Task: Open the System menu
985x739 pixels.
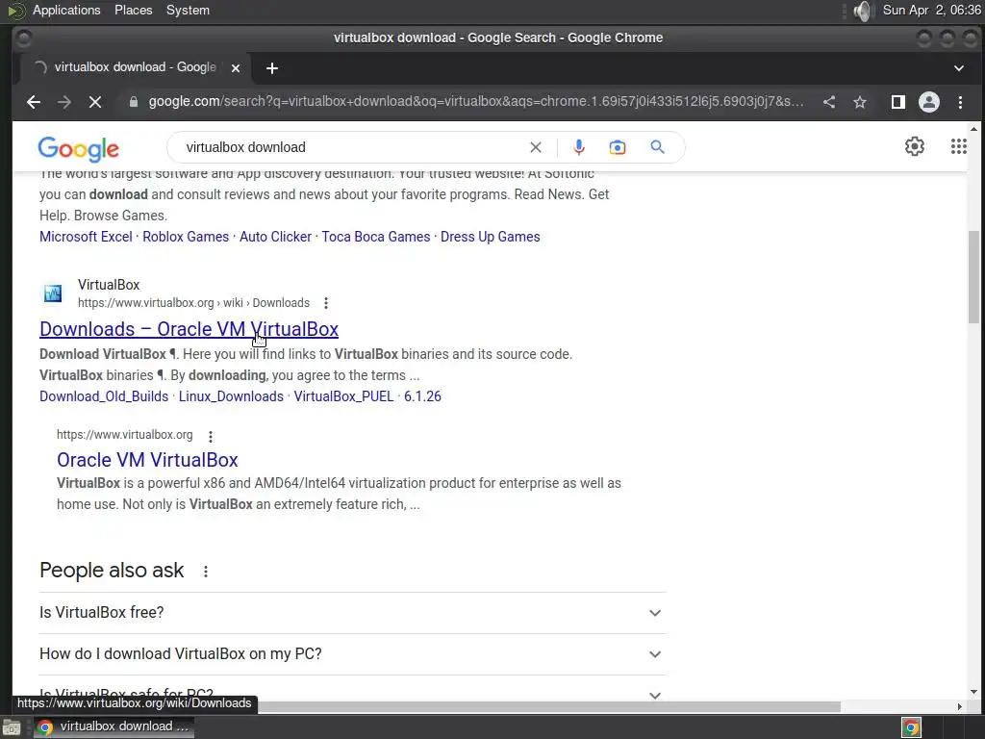Action: click(188, 10)
